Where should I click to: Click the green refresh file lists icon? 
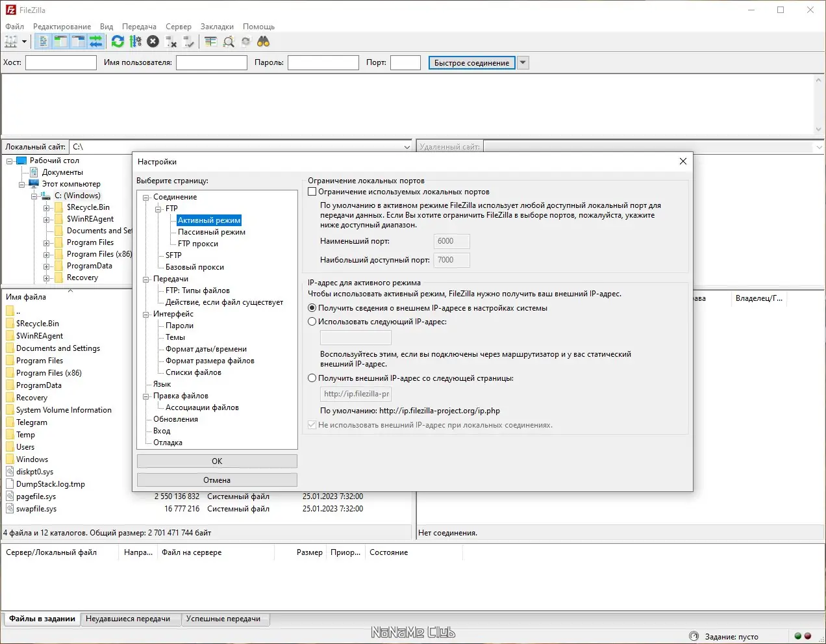[x=118, y=42]
